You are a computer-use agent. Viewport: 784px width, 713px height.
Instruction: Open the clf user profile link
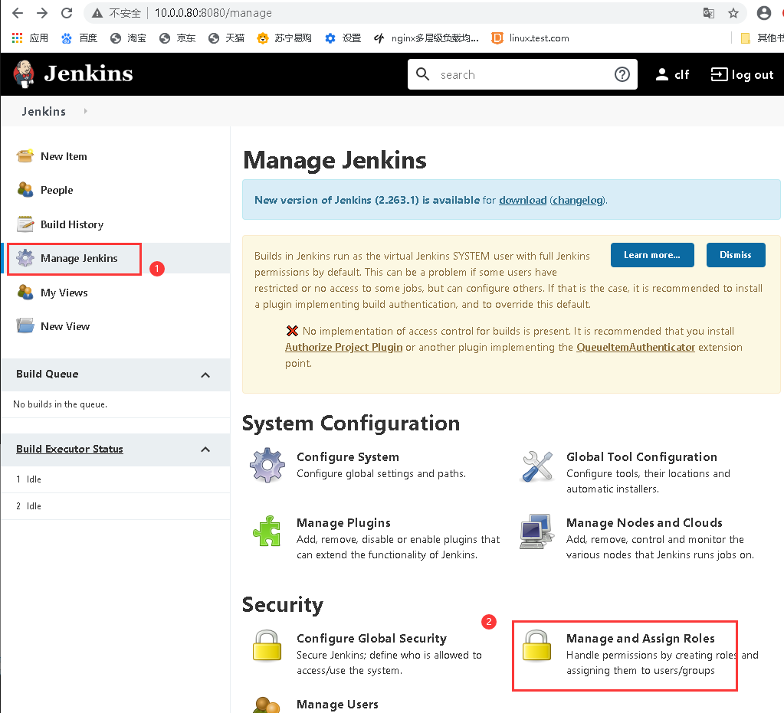tap(672, 74)
